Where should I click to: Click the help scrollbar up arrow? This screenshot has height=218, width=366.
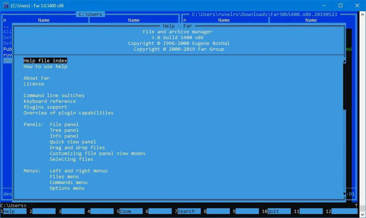point(344,61)
